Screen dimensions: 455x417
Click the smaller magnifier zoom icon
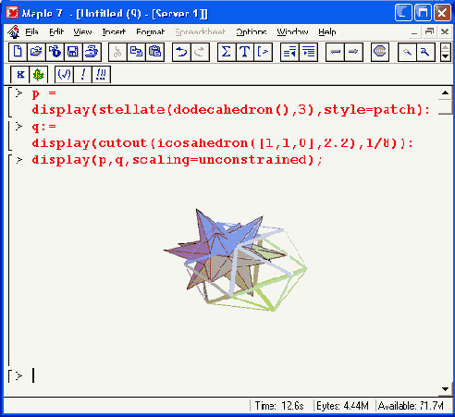(x=407, y=52)
